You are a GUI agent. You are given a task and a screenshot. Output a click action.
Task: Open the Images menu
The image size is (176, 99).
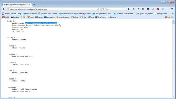coord(39,17)
